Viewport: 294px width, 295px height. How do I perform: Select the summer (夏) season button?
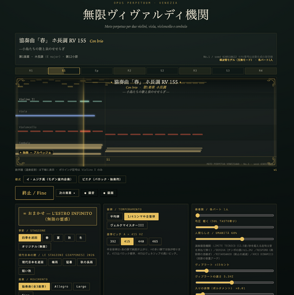(58, 238)
